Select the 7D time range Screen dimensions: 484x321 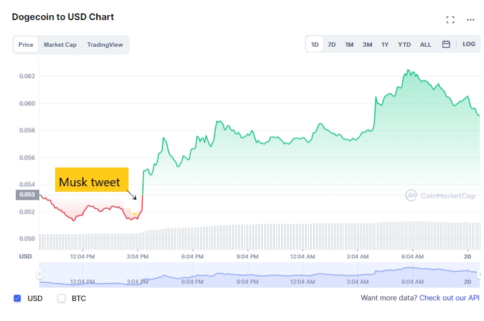[x=331, y=44]
